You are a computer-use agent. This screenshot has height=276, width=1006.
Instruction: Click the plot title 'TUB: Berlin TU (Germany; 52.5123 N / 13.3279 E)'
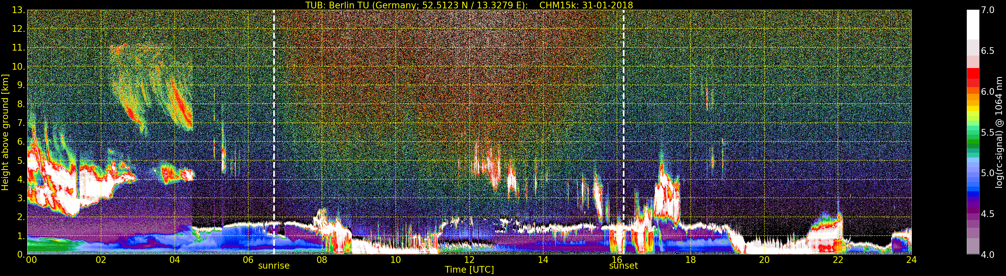416,5
